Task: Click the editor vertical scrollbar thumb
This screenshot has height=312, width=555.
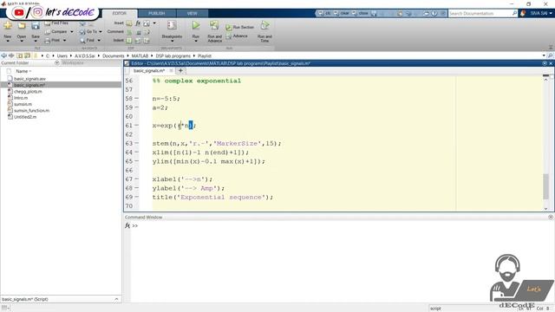Action: (x=545, y=186)
